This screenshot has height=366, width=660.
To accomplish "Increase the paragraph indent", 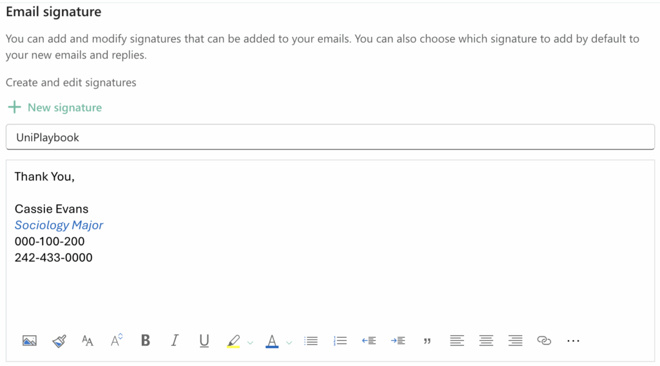I will click(x=398, y=341).
